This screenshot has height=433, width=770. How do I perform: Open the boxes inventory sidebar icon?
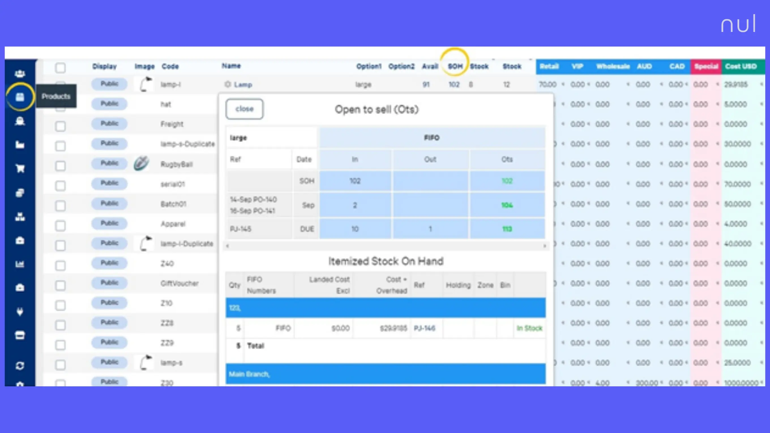20,217
